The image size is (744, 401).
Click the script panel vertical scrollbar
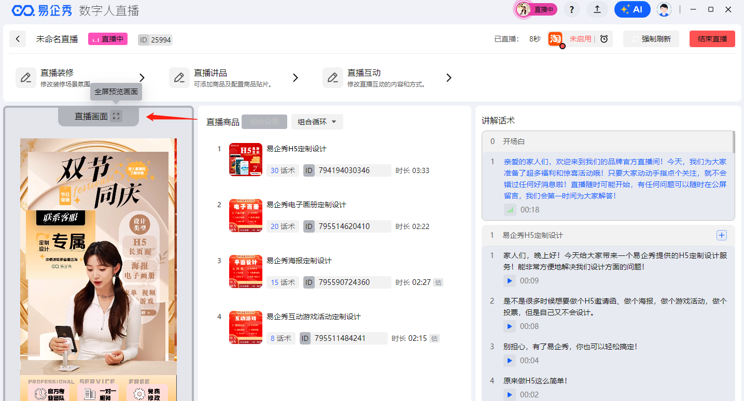coord(734,141)
